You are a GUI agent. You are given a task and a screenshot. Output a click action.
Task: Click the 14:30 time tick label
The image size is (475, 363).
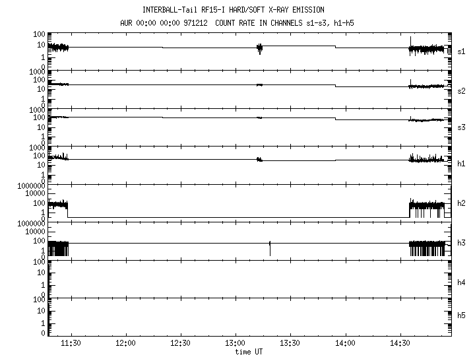coord(399,344)
